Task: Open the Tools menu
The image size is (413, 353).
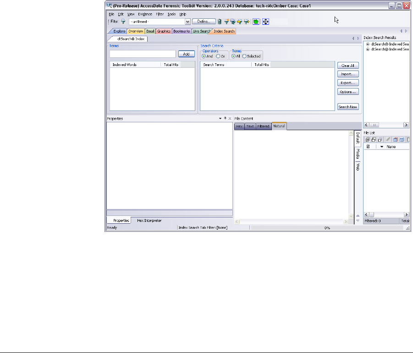Action: tap(171, 14)
